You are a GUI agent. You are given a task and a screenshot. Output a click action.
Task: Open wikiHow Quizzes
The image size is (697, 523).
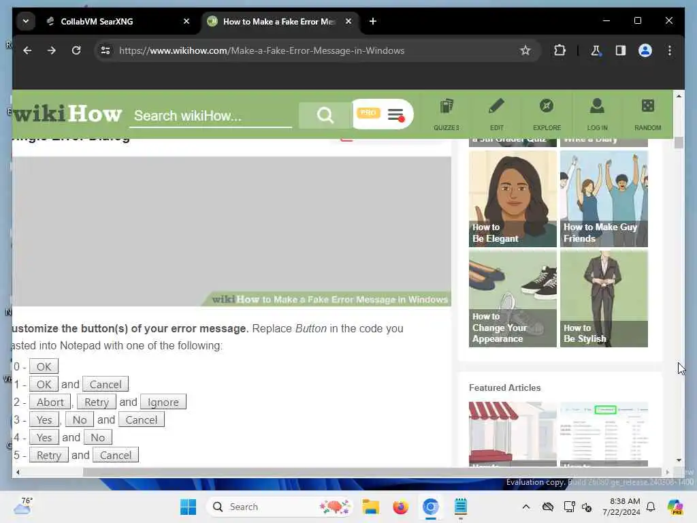click(x=447, y=114)
